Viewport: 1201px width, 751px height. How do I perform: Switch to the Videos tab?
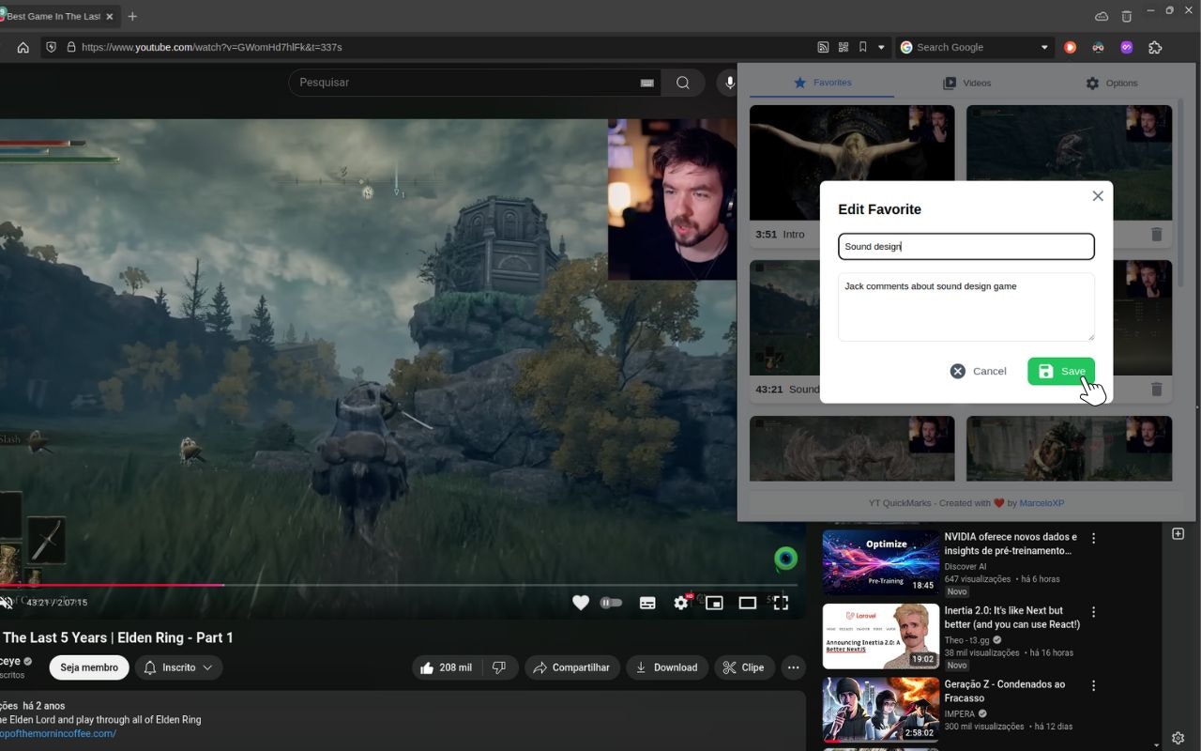point(966,83)
